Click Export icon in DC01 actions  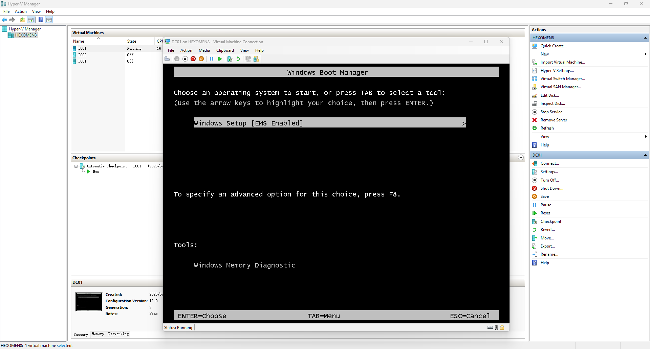[x=535, y=246]
